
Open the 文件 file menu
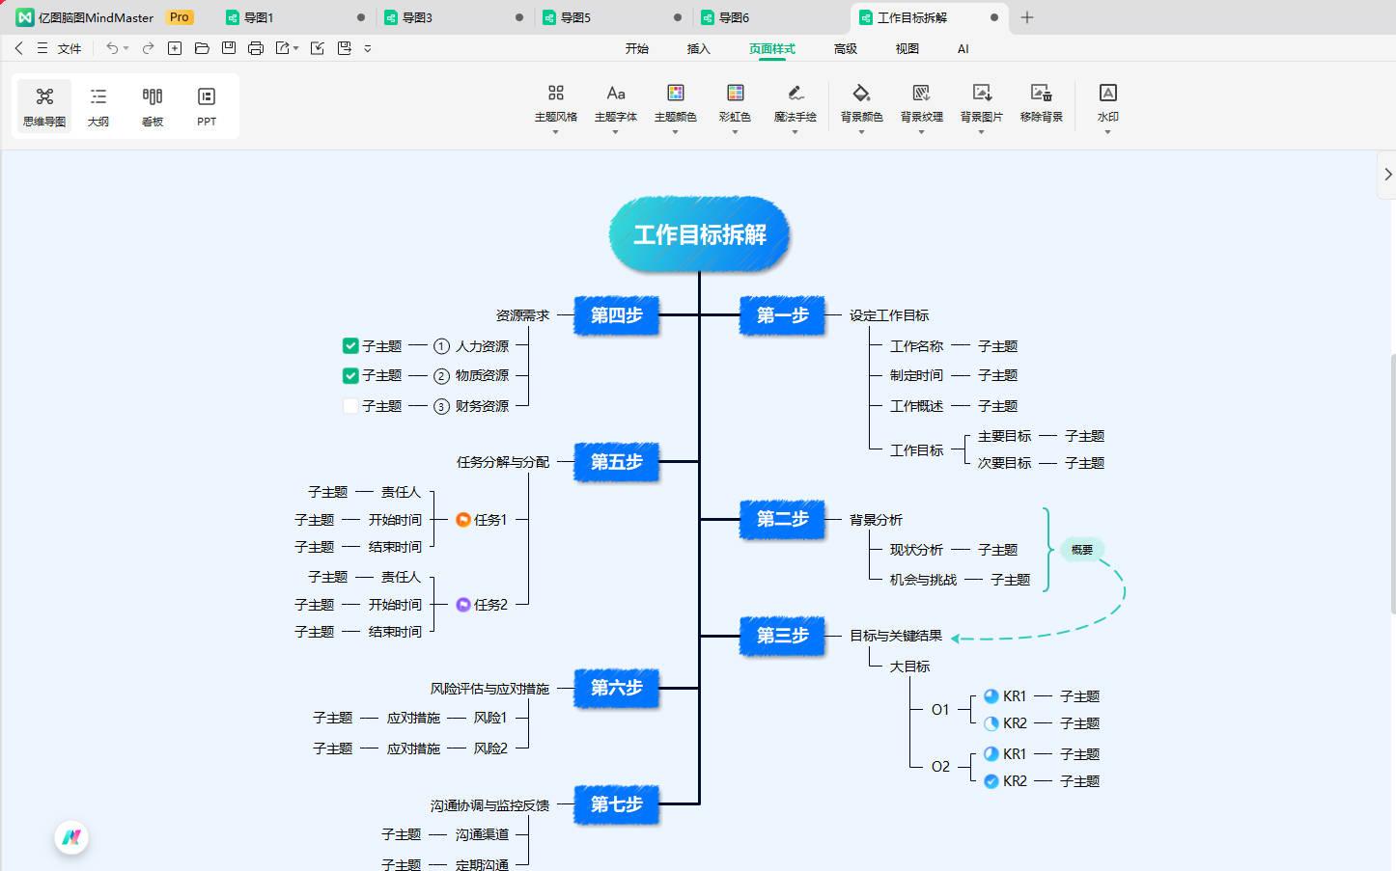[68, 48]
